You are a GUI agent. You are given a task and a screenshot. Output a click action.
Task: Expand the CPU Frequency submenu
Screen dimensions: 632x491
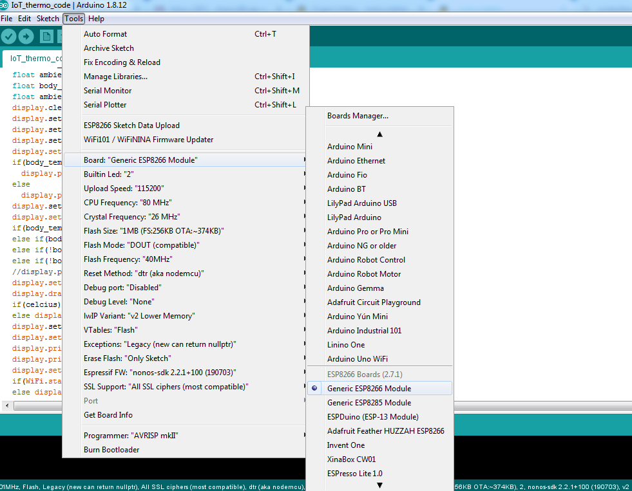click(186, 203)
